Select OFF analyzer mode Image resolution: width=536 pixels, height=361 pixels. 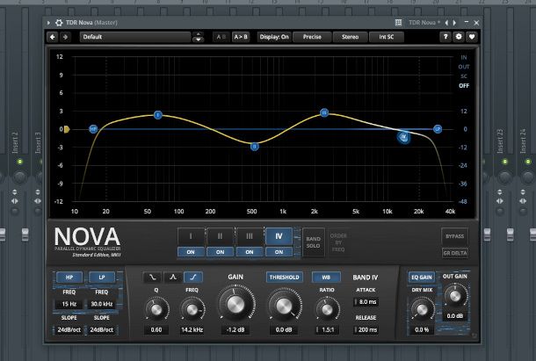[464, 85]
